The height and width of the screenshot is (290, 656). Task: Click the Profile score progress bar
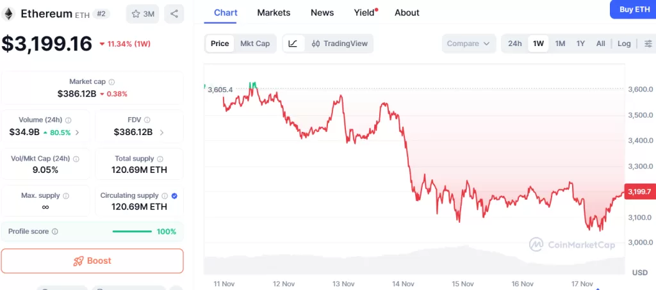point(132,232)
